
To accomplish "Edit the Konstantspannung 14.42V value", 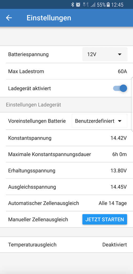I will pos(66,138).
